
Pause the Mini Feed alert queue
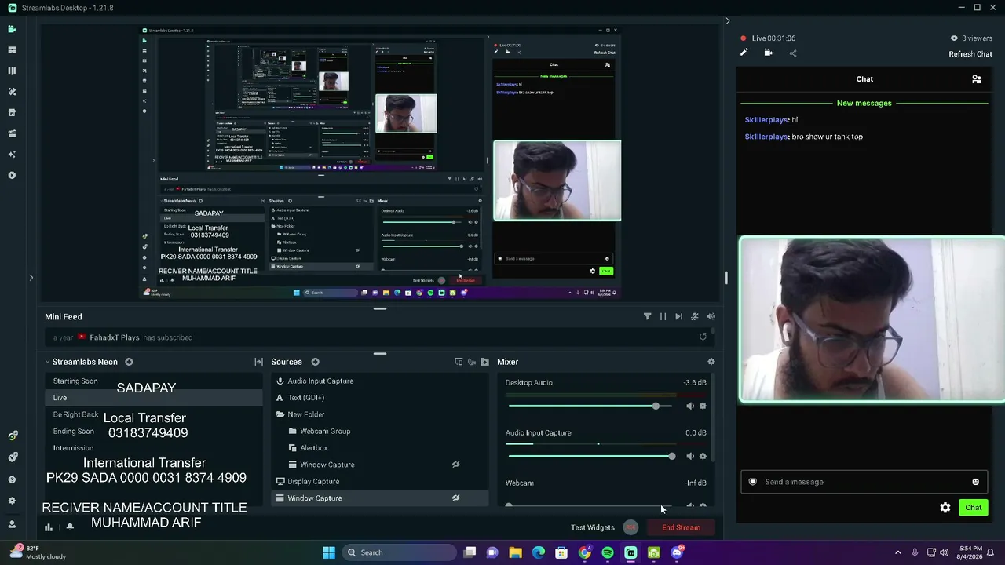point(663,316)
